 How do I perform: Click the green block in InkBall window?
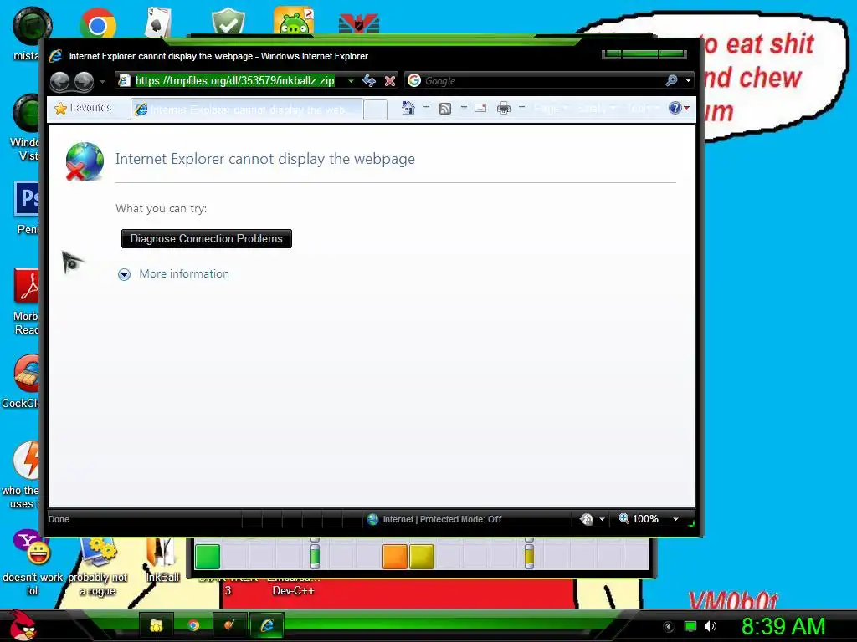point(208,556)
